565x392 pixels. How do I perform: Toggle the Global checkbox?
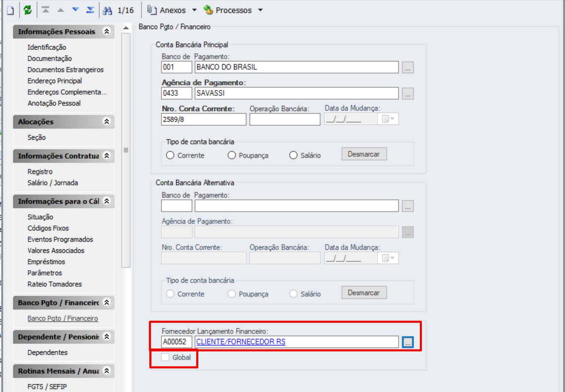[165, 357]
